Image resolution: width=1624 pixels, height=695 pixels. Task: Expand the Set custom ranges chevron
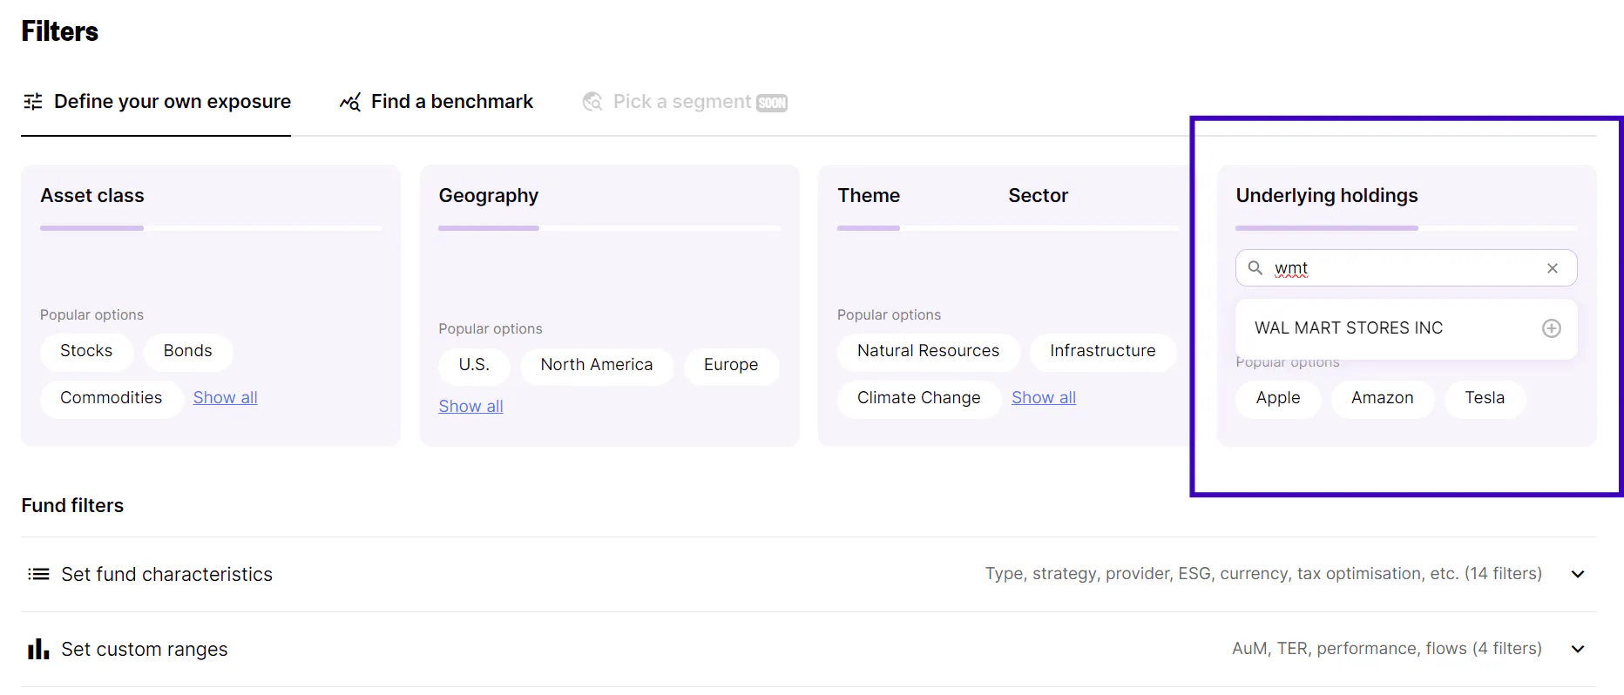click(1577, 649)
